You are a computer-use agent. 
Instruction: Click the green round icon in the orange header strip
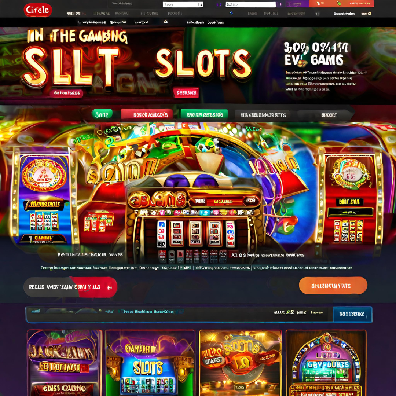pyautogui.click(x=339, y=3)
